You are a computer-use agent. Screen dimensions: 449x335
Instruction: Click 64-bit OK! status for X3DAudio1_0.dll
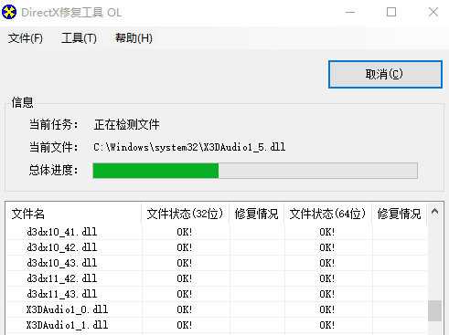pyautogui.click(x=327, y=309)
